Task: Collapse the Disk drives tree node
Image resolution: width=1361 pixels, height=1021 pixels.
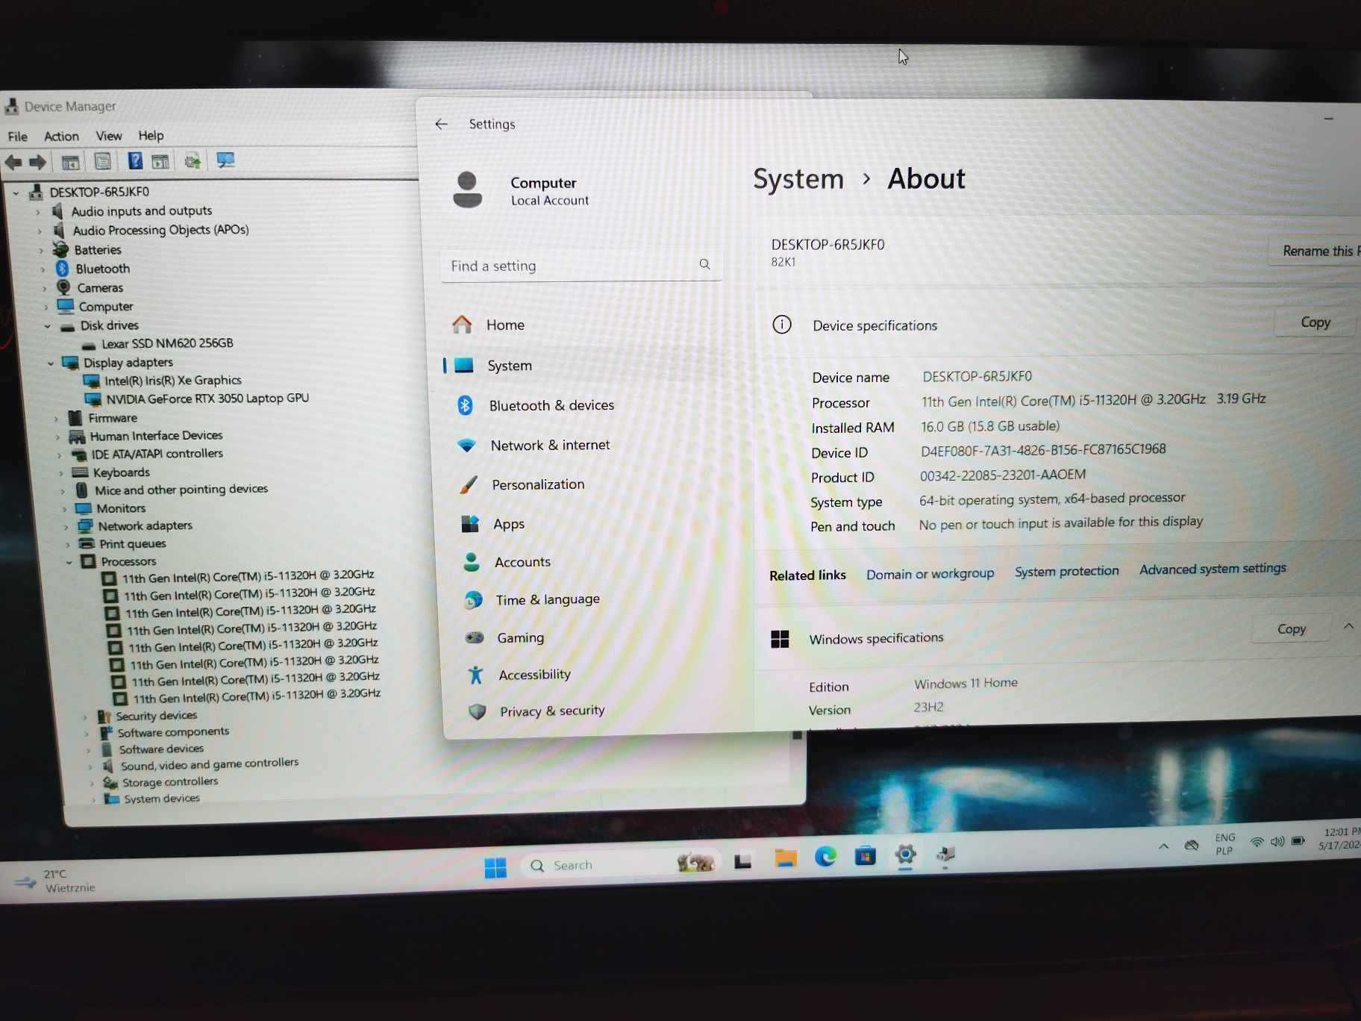Action: click(x=47, y=326)
